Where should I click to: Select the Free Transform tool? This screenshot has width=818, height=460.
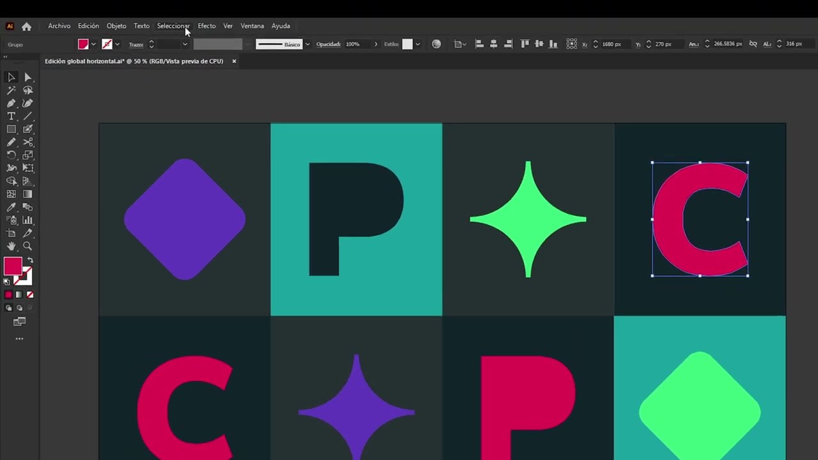28,168
